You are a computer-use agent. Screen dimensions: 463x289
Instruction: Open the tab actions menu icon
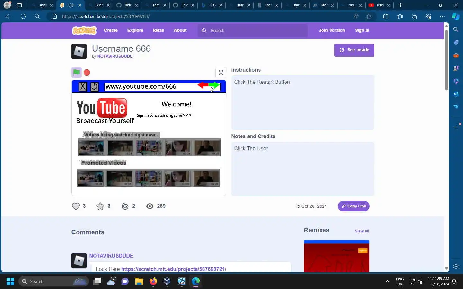[x=19, y=5]
